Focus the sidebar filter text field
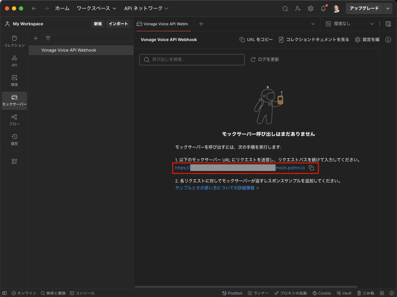The width and height of the screenshot is (397, 297). (86, 38)
